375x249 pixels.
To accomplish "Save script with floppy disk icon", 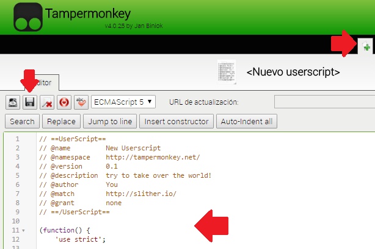I will point(30,102).
